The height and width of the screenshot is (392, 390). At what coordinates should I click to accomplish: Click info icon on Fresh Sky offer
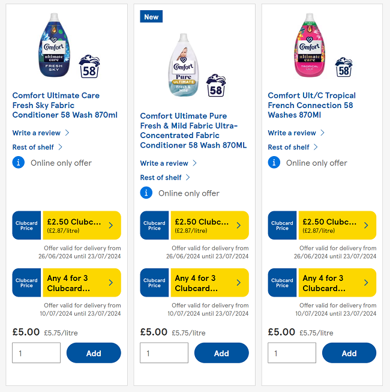click(x=19, y=163)
